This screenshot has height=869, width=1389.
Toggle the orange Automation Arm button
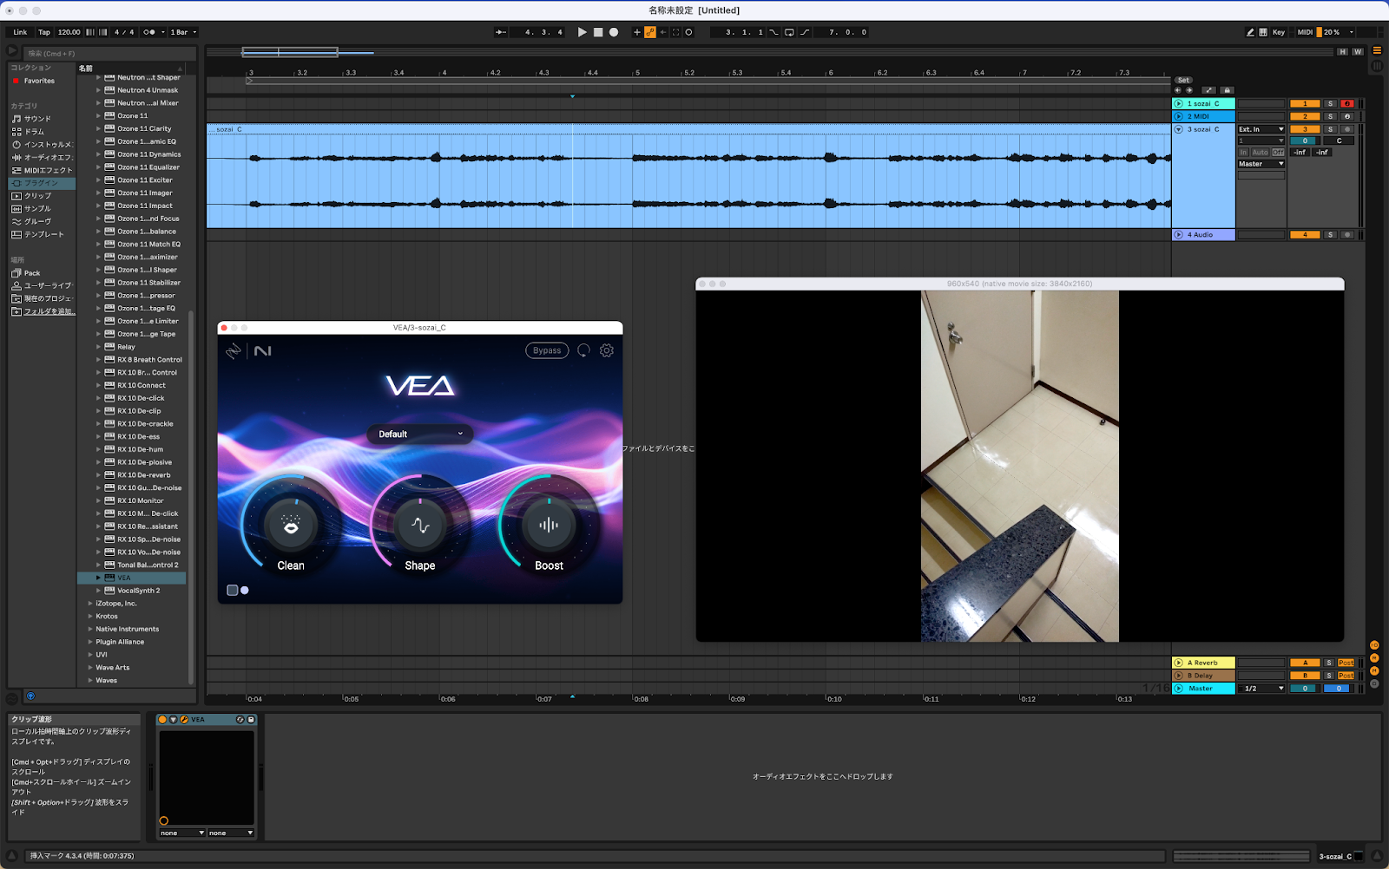tap(650, 32)
